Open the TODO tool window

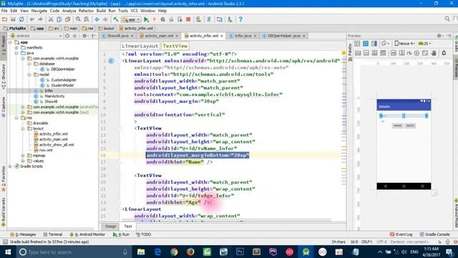point(143,234)
